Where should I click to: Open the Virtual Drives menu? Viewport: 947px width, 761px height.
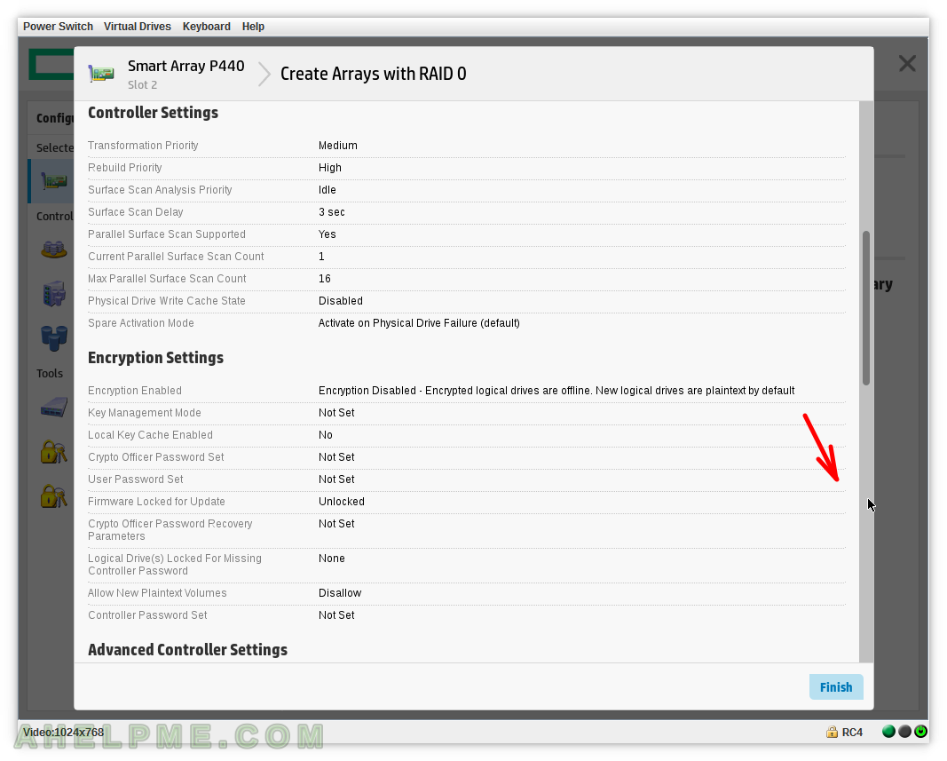pyautogui.click(x=137, y=27)
